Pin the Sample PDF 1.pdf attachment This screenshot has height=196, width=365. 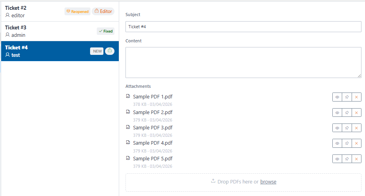tap(347, 97)
